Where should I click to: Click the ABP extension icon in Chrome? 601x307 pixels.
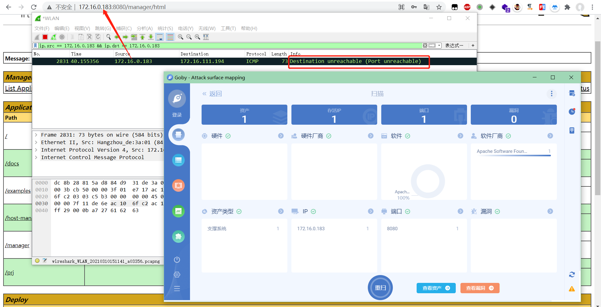(467, 7)
